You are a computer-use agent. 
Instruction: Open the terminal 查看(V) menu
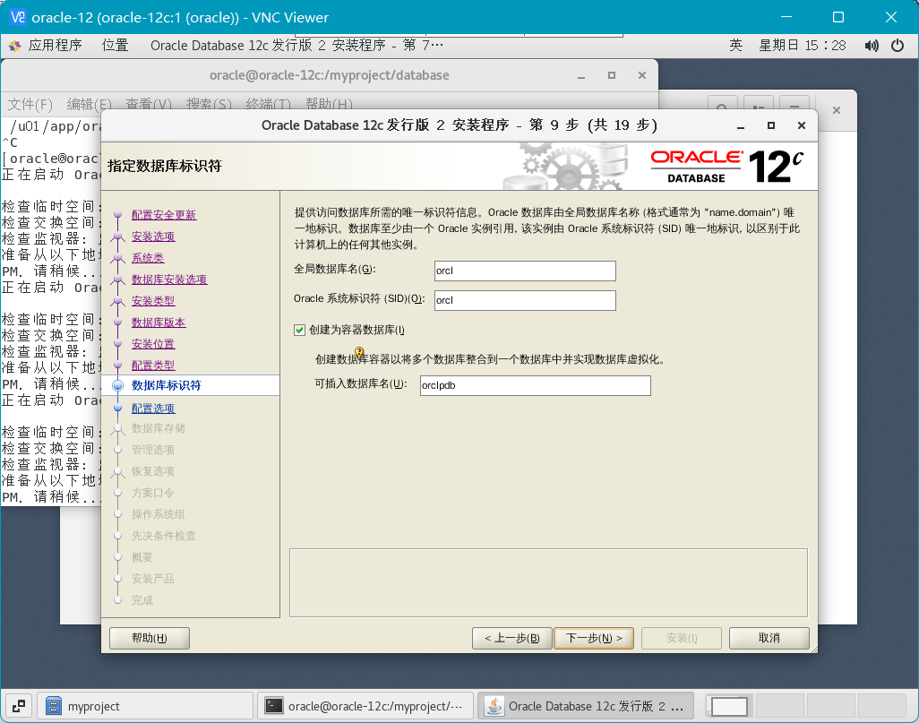[149, 104]
